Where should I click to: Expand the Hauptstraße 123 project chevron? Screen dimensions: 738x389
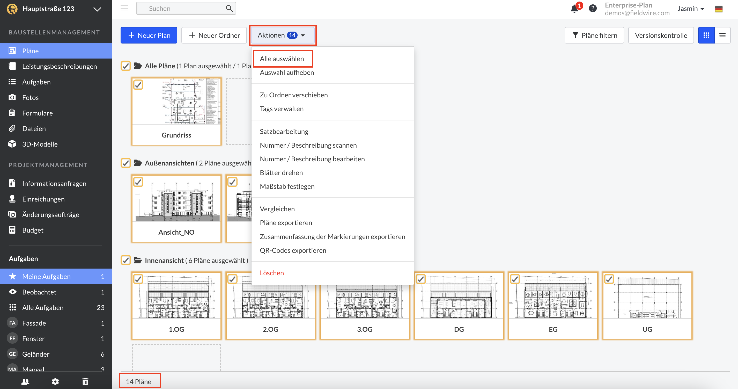(97, 9)
